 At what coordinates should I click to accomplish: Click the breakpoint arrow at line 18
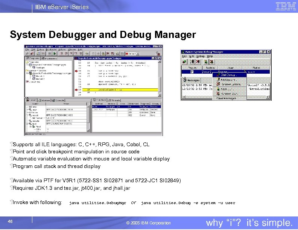(76, 71)
